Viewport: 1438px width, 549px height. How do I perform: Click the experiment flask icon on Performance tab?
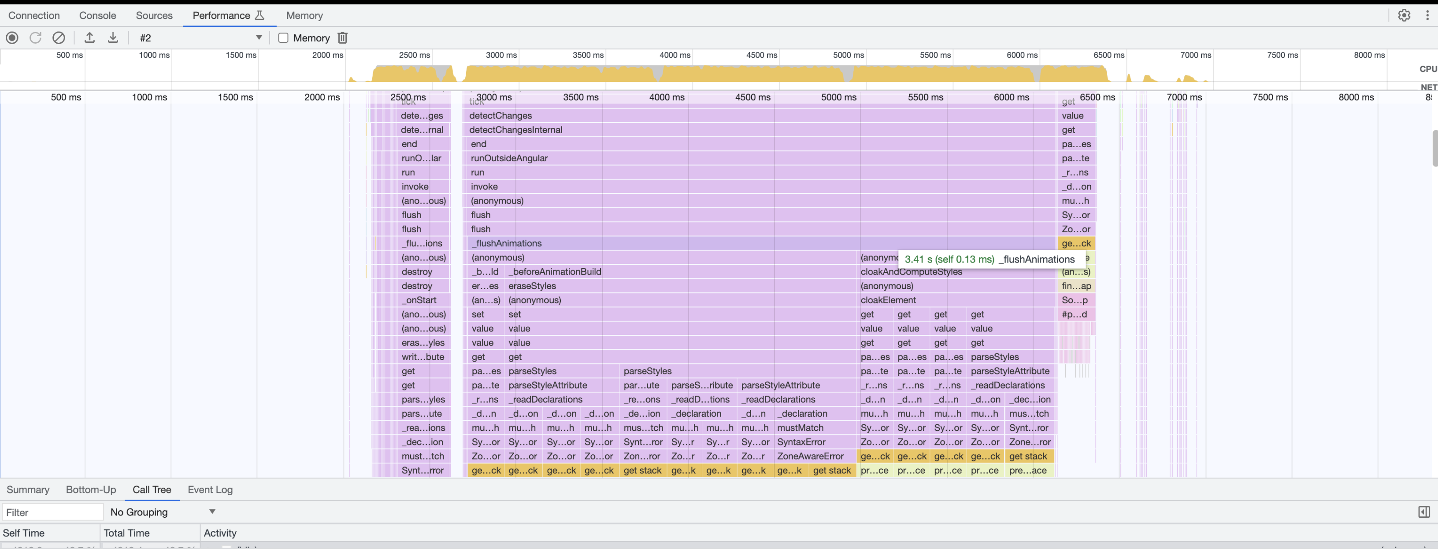click(x=260, y=15)
